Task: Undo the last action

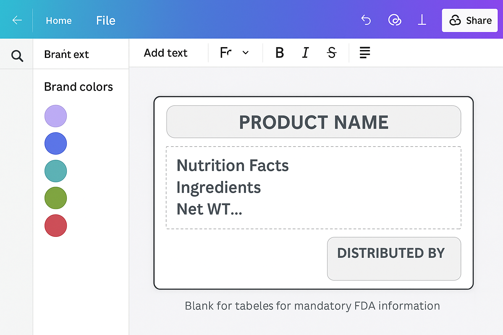Action: click(366, 20)
